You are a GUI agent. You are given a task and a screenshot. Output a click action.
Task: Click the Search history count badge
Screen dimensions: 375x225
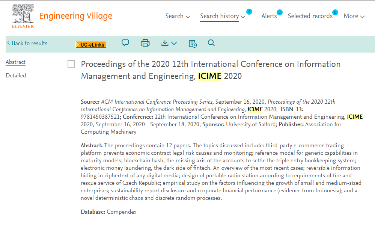249,12
